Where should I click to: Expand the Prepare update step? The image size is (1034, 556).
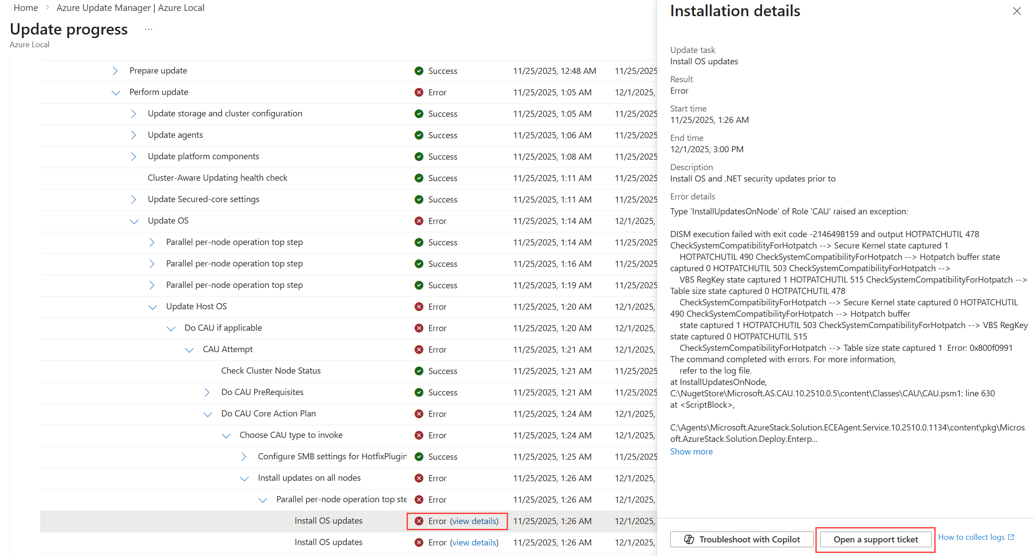115,71
